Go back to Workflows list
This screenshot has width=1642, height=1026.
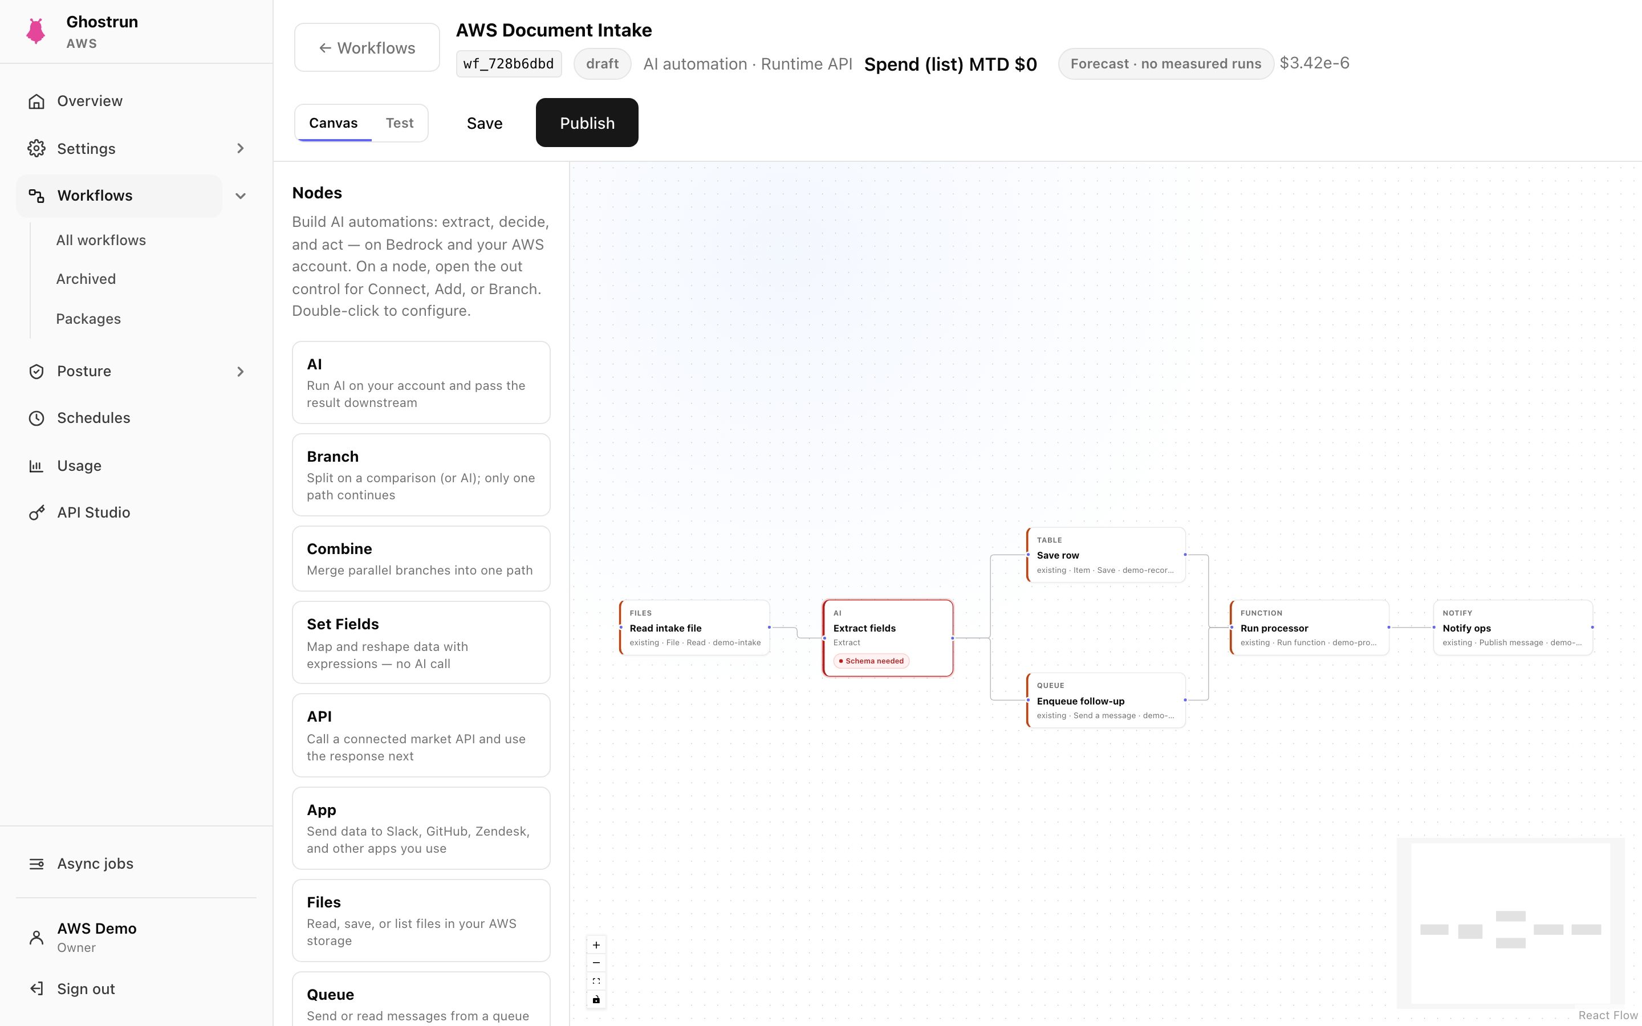367,47
